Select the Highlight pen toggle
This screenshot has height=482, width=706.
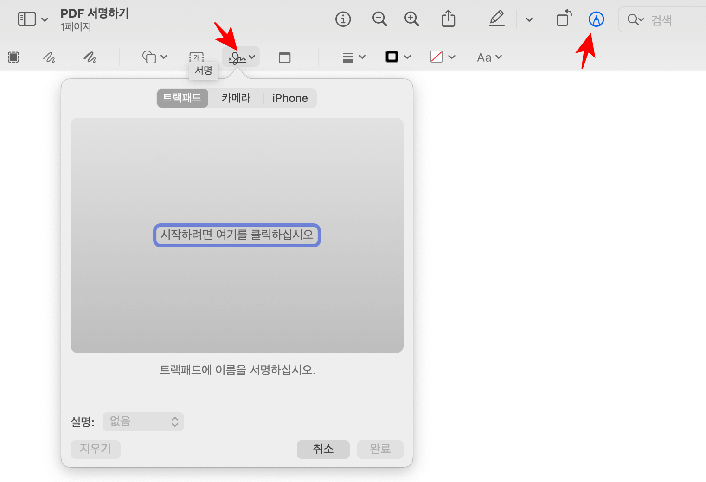pyautogui.click(x=496, y=19)
